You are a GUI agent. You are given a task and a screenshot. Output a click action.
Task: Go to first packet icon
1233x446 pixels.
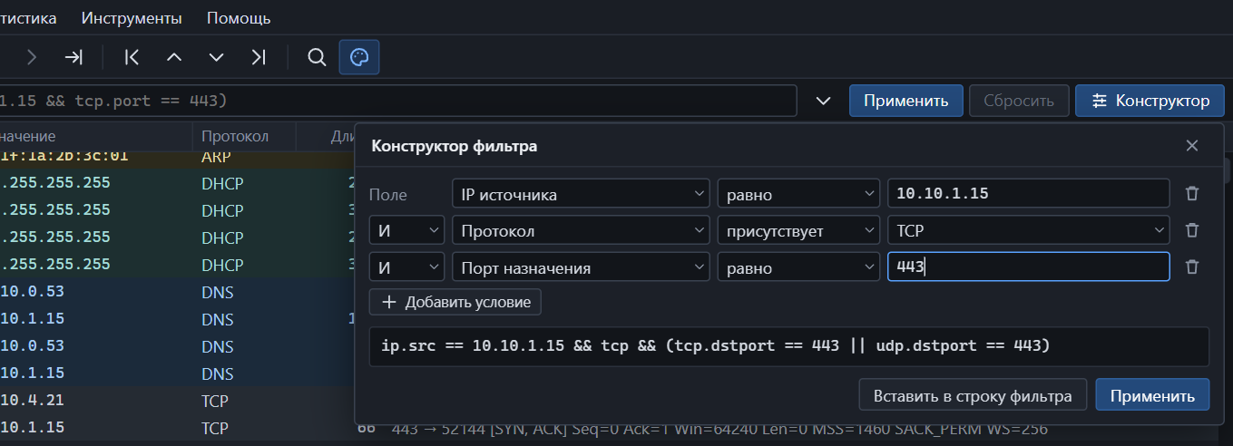pos(132,57)
